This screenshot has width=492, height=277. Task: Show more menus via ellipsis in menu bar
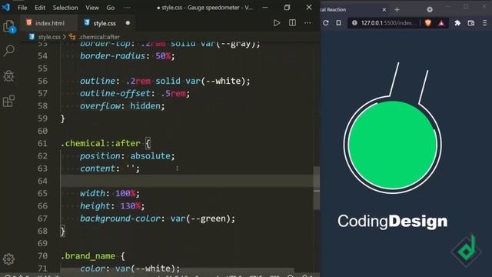point(127,8)
